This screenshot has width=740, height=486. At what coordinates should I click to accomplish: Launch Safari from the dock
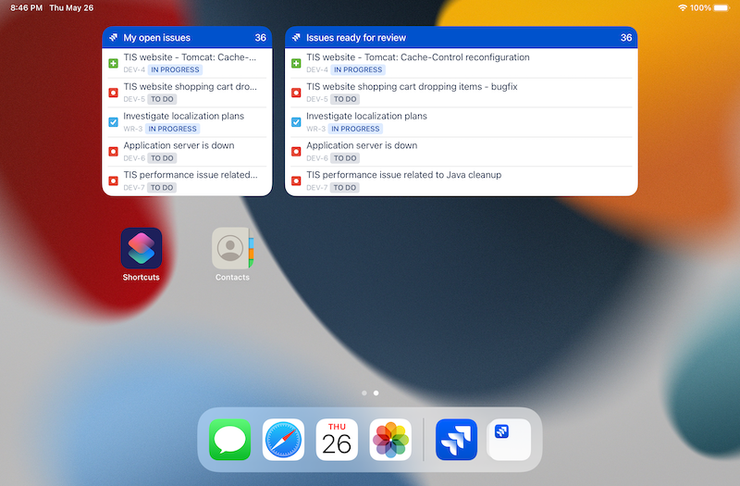coord(283,439)
